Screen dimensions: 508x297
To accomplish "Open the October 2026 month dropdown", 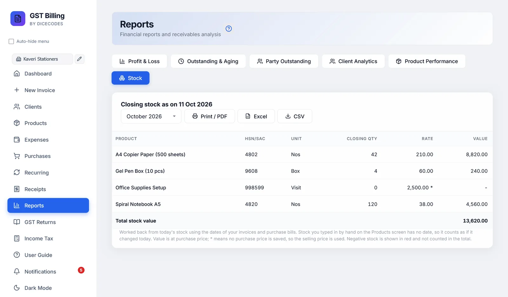I will [x=151, y=116].
